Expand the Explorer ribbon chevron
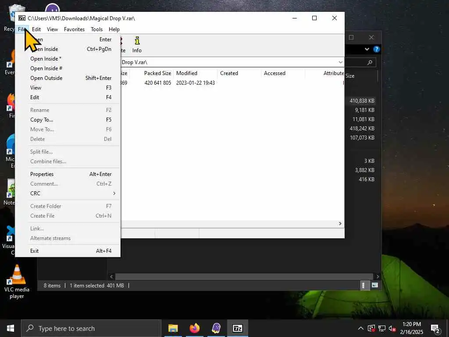This screenshot has height=337, width=449. click(x=367, y=49)
